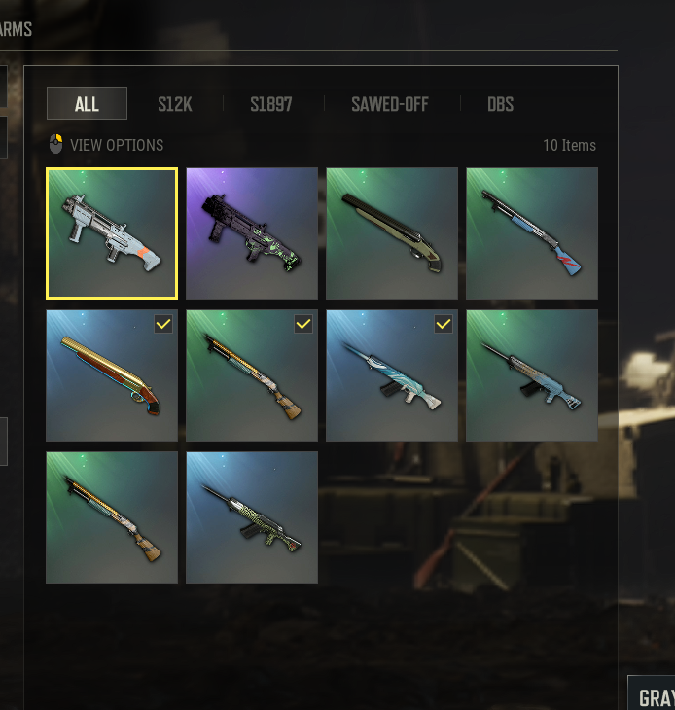Pick the green patterned S12K skin
The height and width of the screenshot is (710, 675).
coord(252,517)
